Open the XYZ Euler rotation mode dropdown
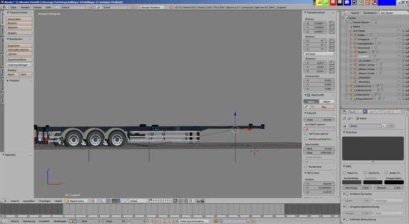The width and height of the screenshot is (409, 224). pos(317,54)
